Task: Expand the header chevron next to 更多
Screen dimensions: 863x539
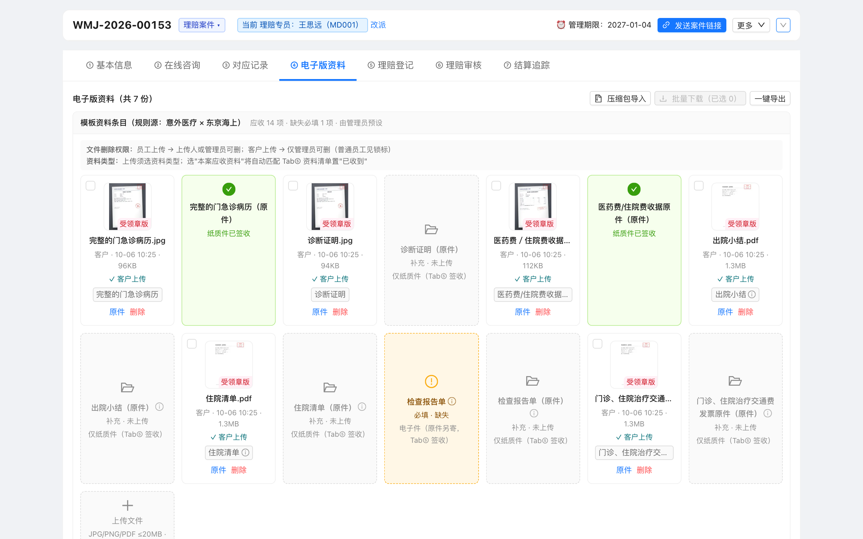Action: (783, 25)
